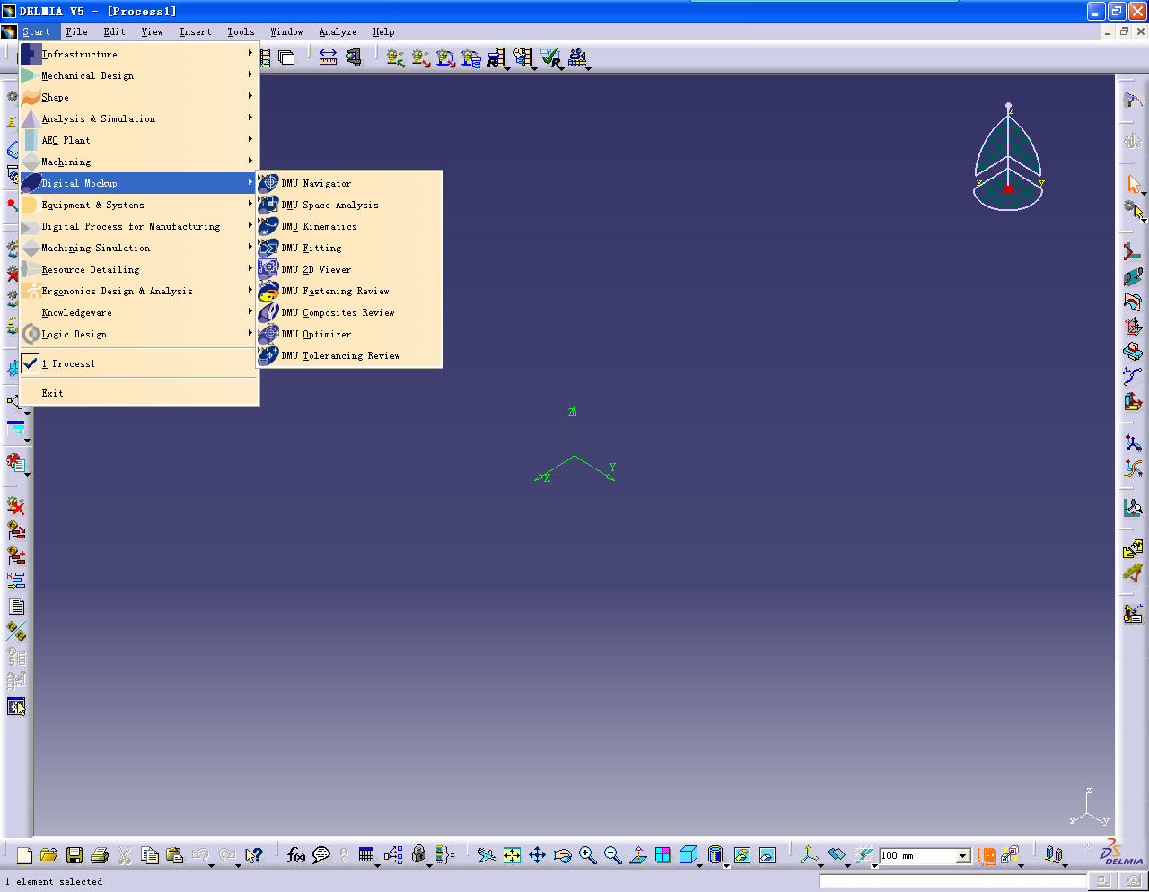The width and height of the screenshot is (1149, 892).
Task: Expand Digital Process for Manufacturing submenu
Action: point(139,226)
